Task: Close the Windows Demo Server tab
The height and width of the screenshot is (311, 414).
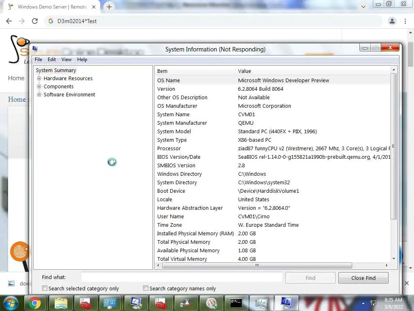Action: coord(94,7)
